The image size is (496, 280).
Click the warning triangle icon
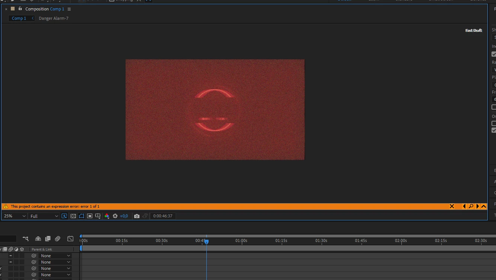pyautogui.click(x=6, y=206)
